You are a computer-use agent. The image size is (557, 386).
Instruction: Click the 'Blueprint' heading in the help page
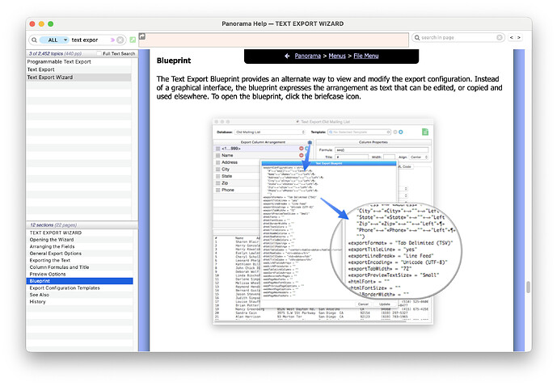tap(174, 61)
